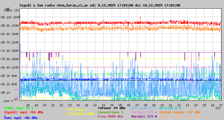Click the red Signál legend label
This screenshot has width=224, height=120.
[24, 112]
